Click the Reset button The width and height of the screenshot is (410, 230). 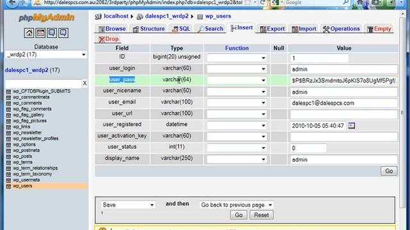(x=261, y=215)
